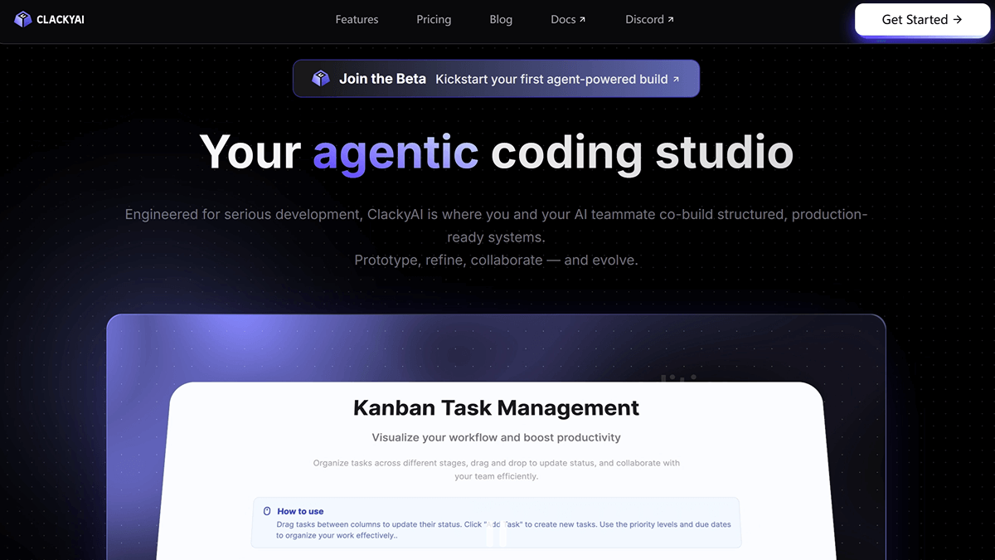
Task: Click the arrow inside Get Started button
Action: click(x=958, y=19)
